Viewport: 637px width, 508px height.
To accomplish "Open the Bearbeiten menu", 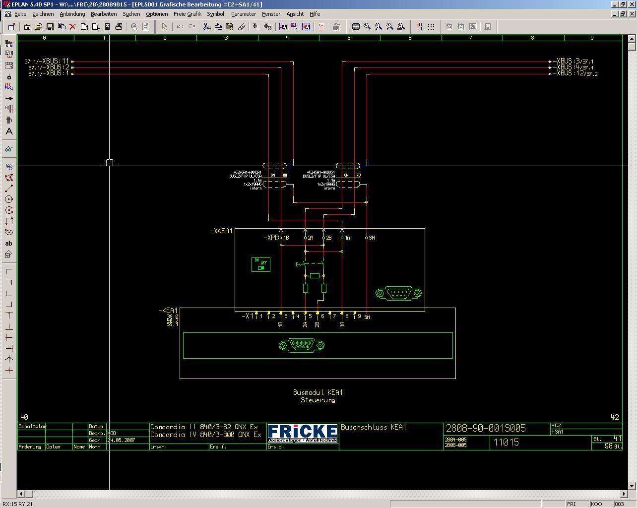I will point(104,14).
